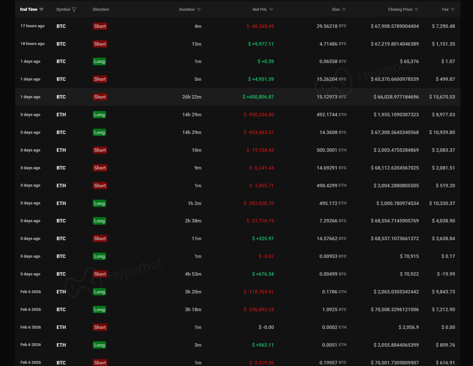Viewport: 473px width, 366px height.
Task: Click the Net PnL sort icon
Action: click(271, 10)
